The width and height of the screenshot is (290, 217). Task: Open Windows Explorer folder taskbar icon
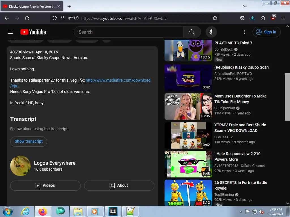pyautogui.click(x=78, y=211)
